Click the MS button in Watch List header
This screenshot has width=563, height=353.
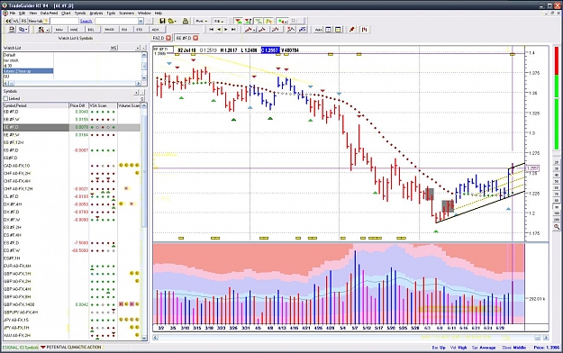point(114,48)
